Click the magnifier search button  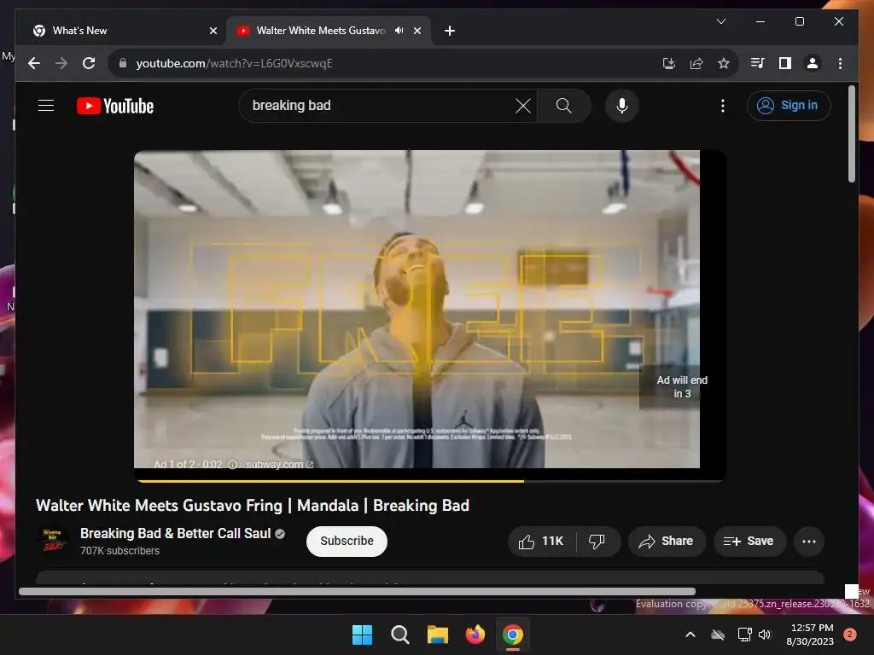coord(563,105)
